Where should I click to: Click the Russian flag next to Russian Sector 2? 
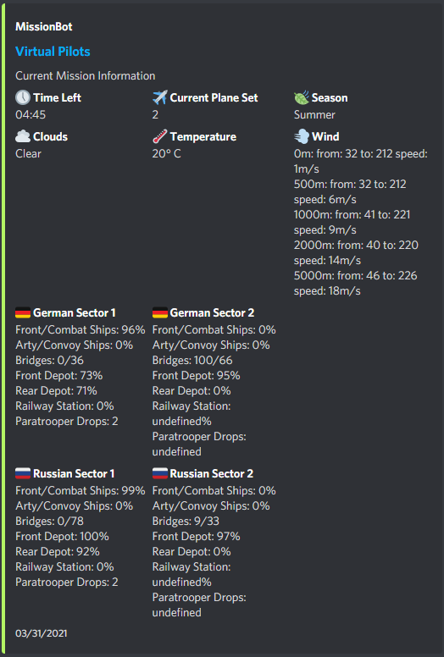[x=160, y=474]
